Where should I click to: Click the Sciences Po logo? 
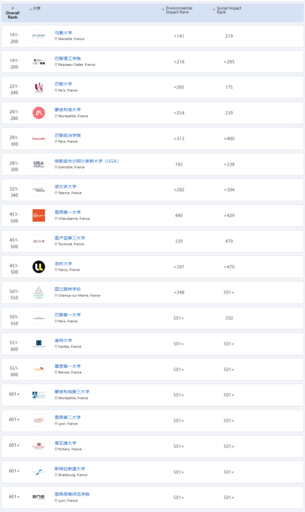click(38, 138)
